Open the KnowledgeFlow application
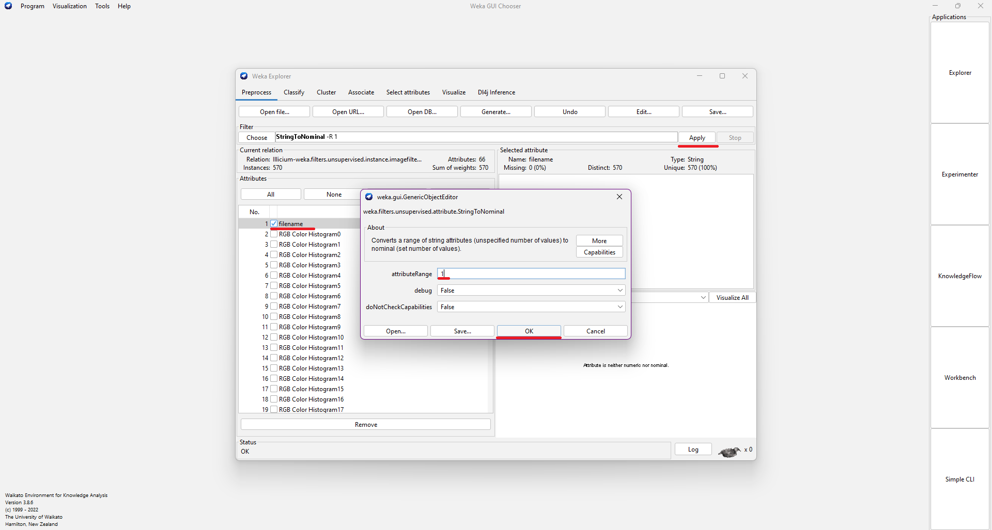The height and width of the screenshot is (530, 992). (959, 276)
